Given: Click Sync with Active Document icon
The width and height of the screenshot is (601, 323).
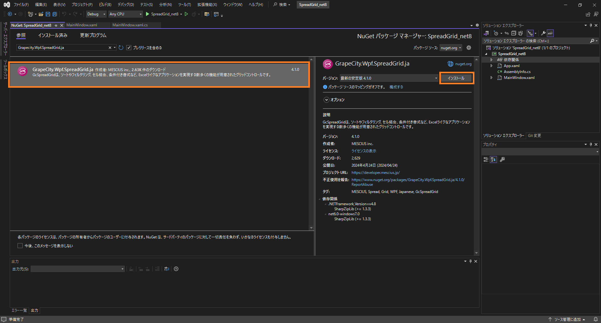Looking at the screenshot, I should click(507, 33).
